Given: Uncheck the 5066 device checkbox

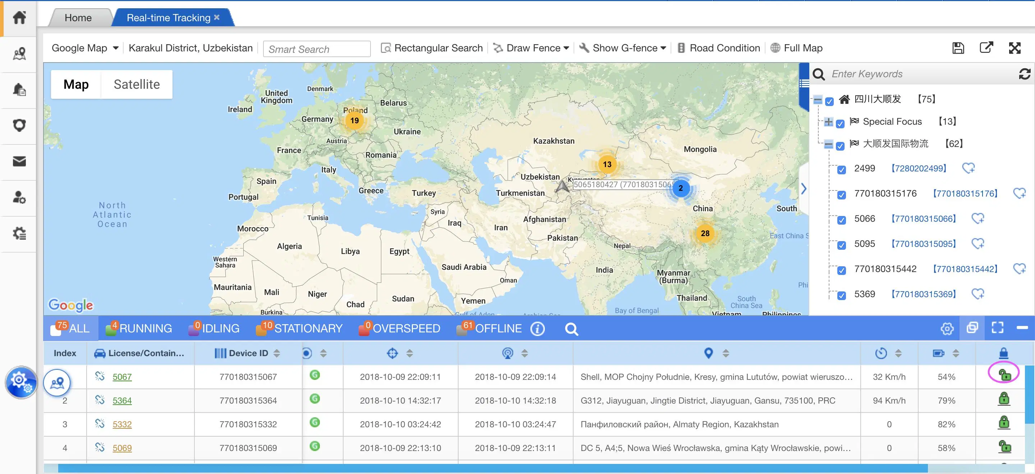Looking at the screenshot, I should click(841, 221).
